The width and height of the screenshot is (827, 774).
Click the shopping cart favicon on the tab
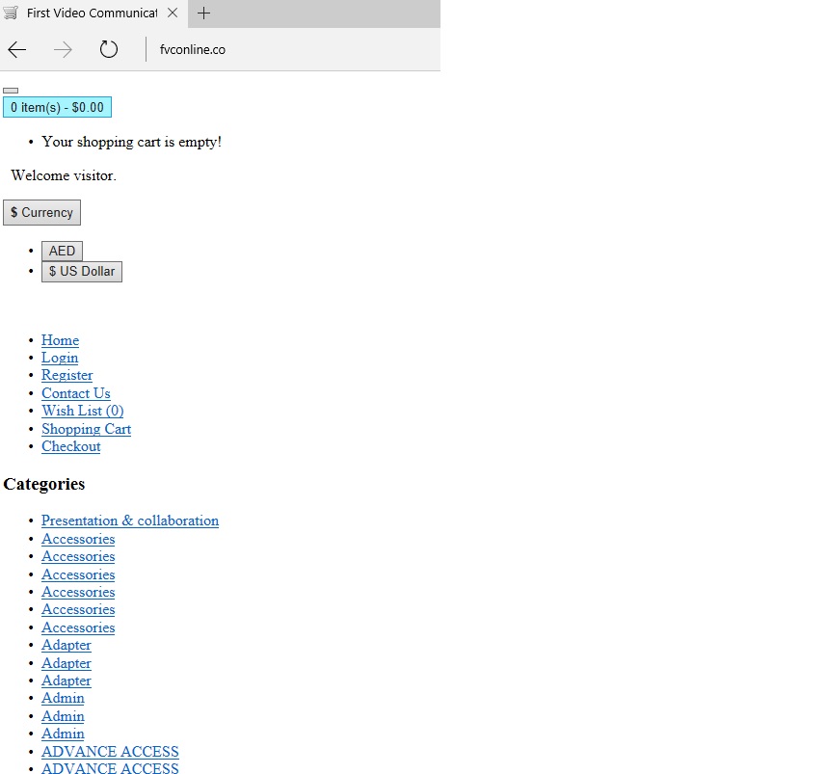[11, 13]
